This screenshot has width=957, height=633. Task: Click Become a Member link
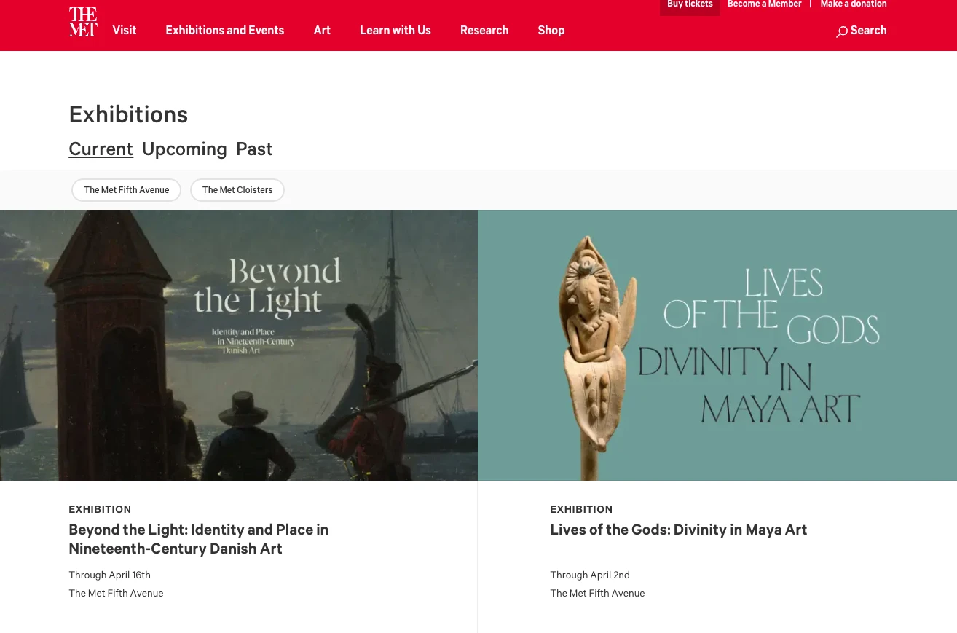(x=765, y=4)
